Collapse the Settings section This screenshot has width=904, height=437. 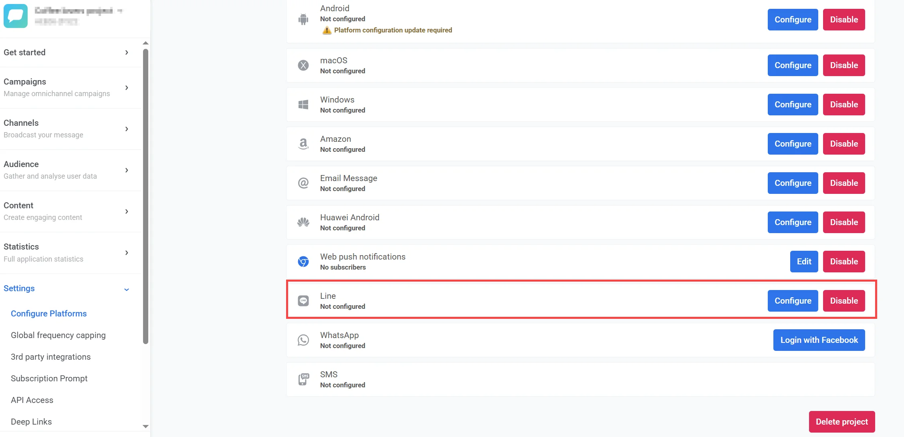pyautogui.click(x=127, y=289)
